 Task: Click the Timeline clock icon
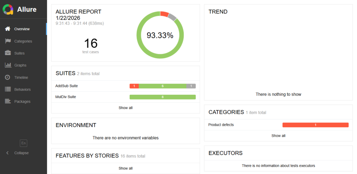(x=8, y=78)
